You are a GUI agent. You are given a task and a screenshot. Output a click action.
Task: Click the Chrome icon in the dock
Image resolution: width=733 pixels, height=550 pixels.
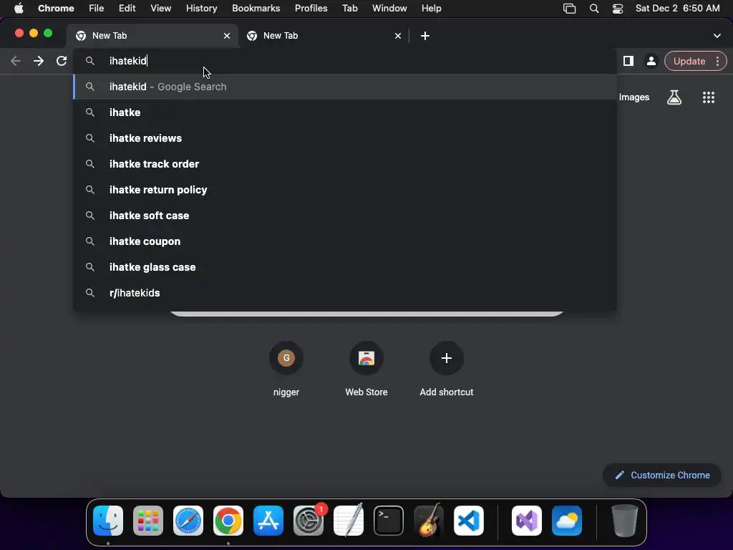tap(228, 521)
